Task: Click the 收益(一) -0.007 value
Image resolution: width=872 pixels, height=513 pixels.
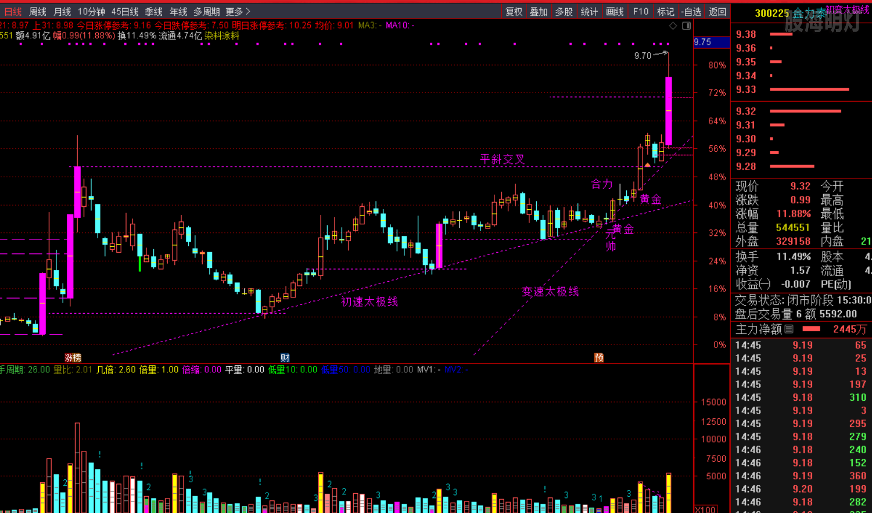Action: point(796,284)
